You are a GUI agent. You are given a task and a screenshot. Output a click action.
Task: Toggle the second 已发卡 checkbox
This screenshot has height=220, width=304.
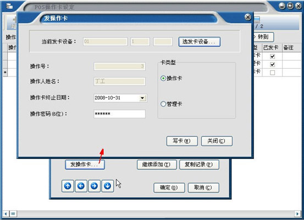pos(273,64)
